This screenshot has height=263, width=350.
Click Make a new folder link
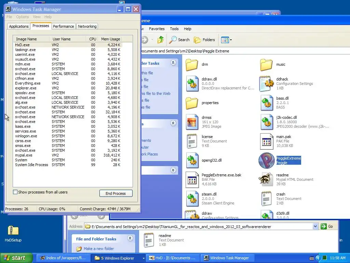(99, 249)
